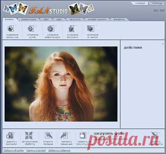
Task: Click the Сделать стартовой link
Action: tap(36, 150)
